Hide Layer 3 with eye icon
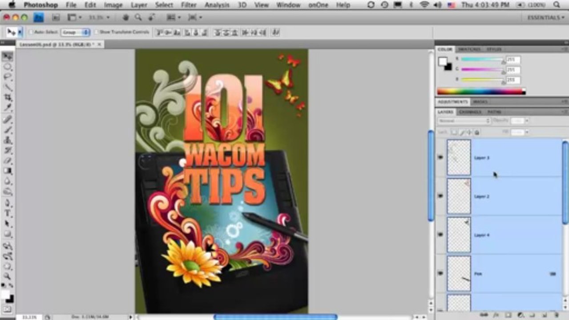Screen dimensions: 569x320 click(440, 157)
